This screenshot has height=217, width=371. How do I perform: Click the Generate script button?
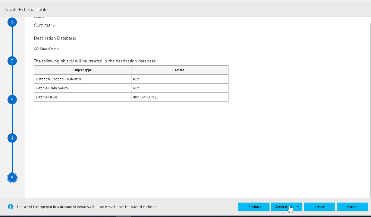pyautogui.click(x=286, y=207)
